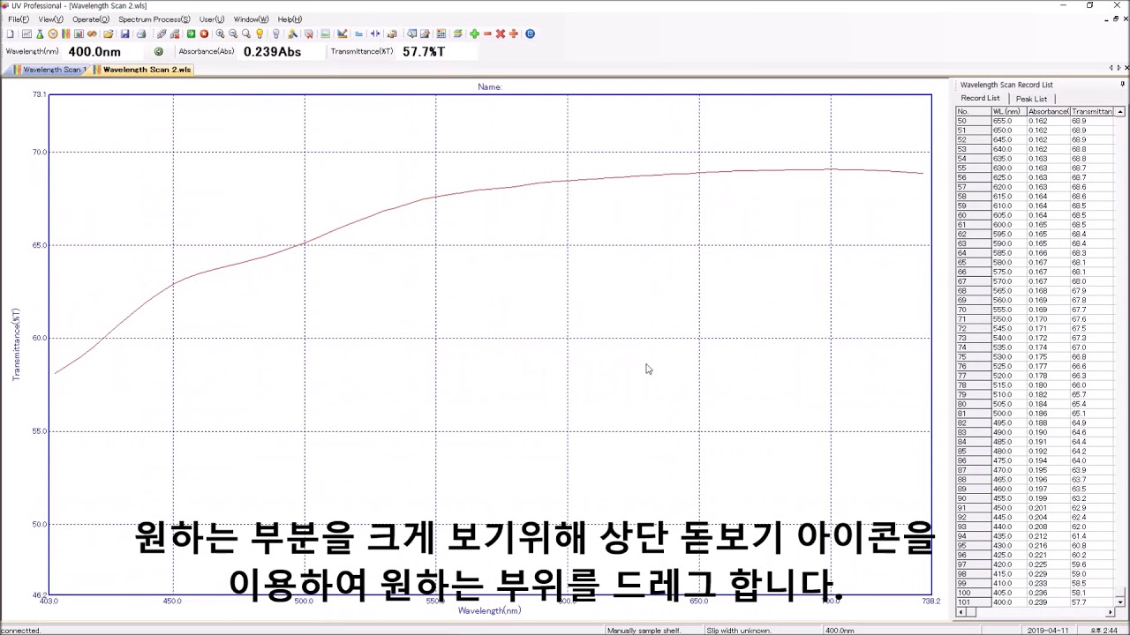
Task: Select the Wavelength Scan 2.wls tab
Action: point(141,70)
